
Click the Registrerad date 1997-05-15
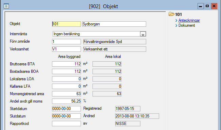128,109
